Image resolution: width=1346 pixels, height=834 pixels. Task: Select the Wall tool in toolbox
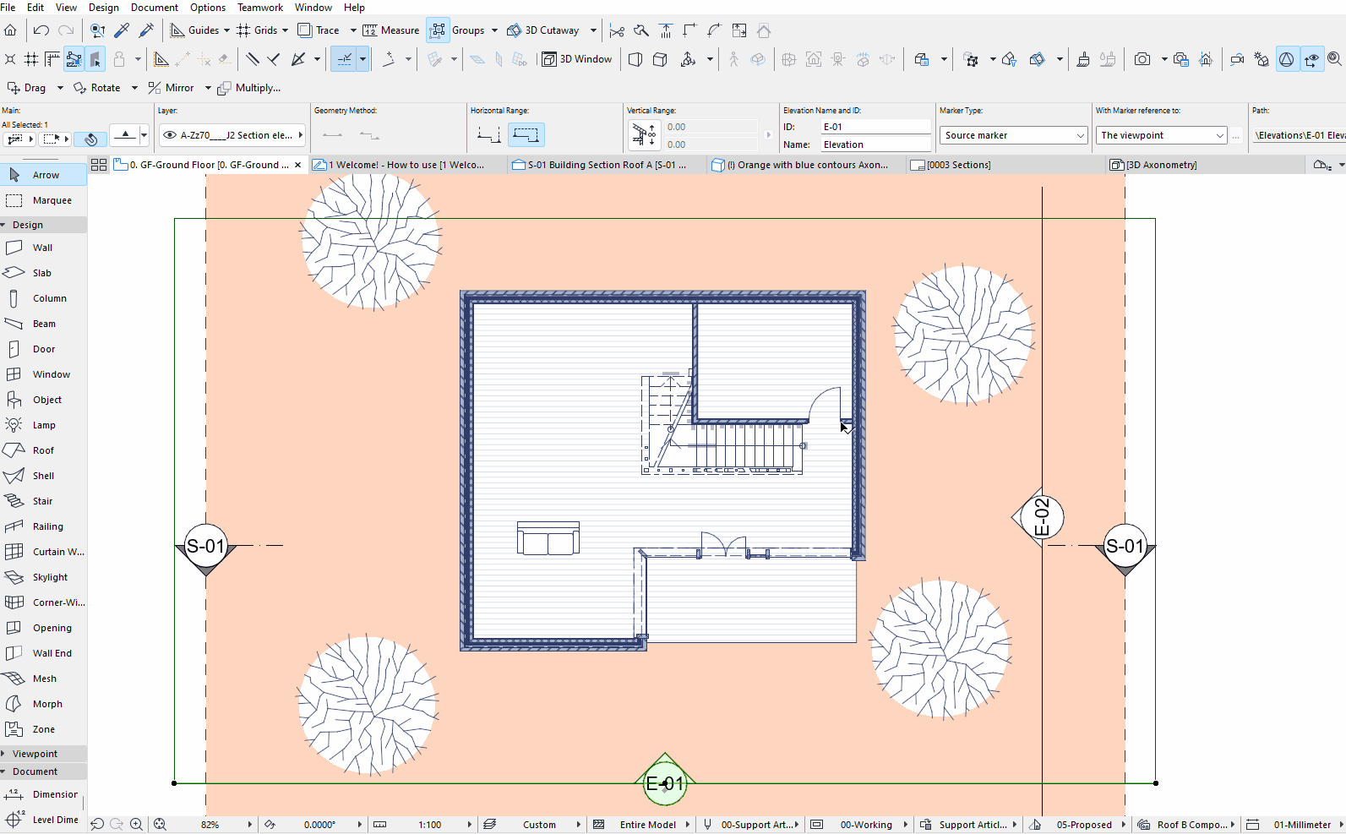[x=43, y=248]
